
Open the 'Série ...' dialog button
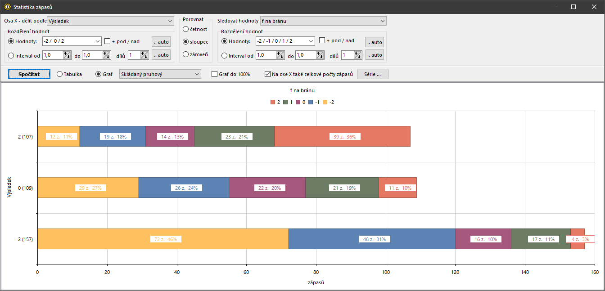point(373,74)
